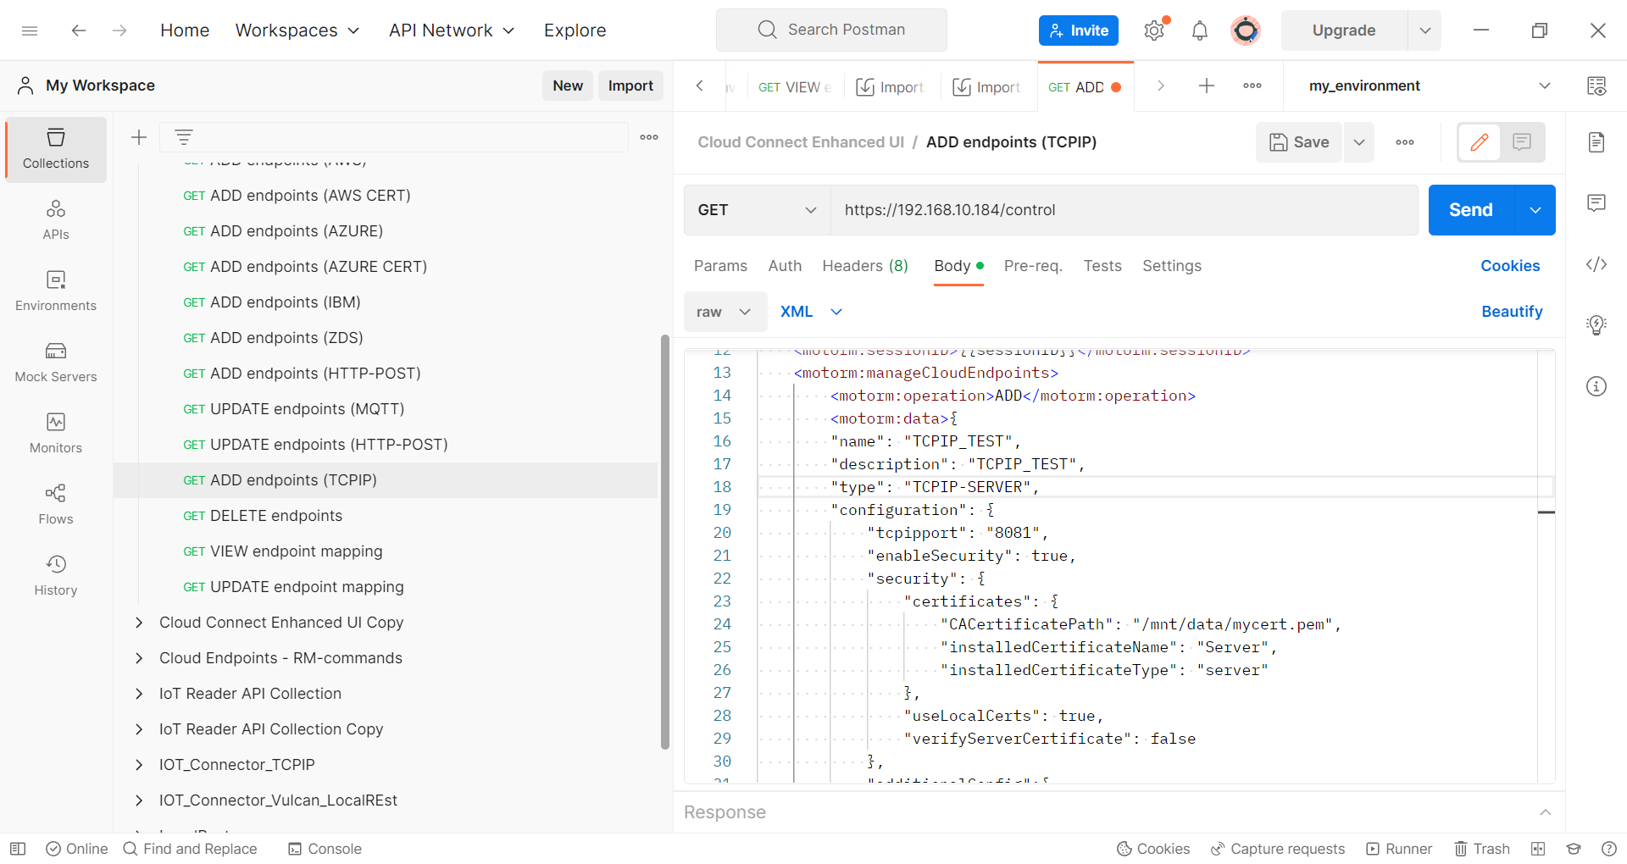
Task: Open the APIs sidebar panel
Action: (56, 220)
